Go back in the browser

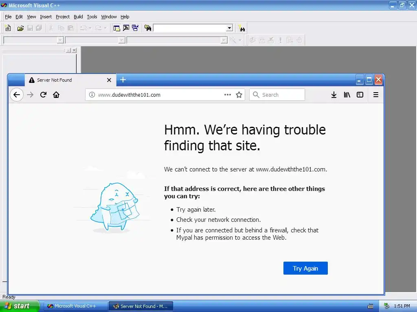coord(16,95)
